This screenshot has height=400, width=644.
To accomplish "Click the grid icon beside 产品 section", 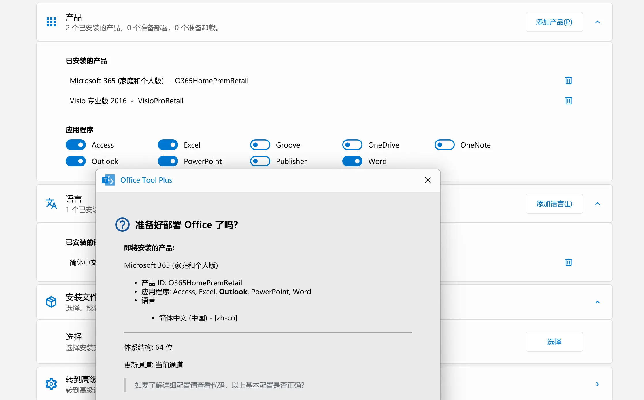I will (51, 22).
